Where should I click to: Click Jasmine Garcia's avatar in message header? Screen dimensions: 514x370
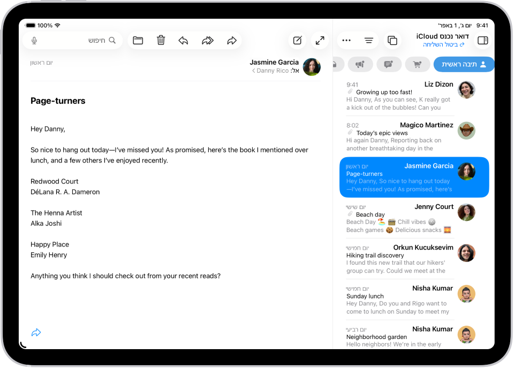pos(312,67)
